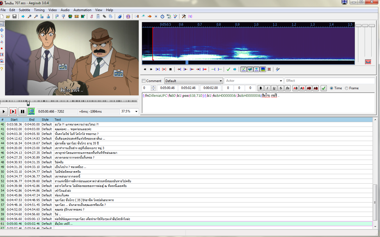Select the Time radio button

(332, 88)
